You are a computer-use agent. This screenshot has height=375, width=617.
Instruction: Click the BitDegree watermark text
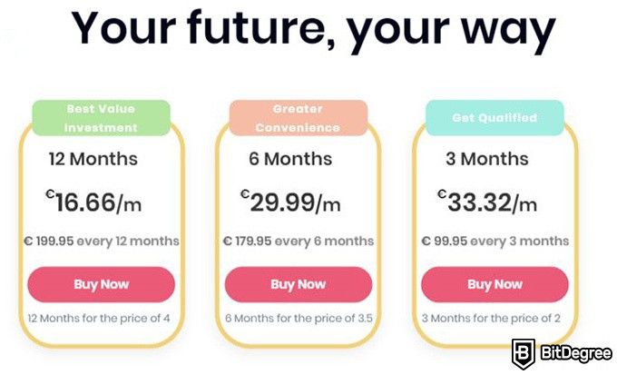click(576, 352)
